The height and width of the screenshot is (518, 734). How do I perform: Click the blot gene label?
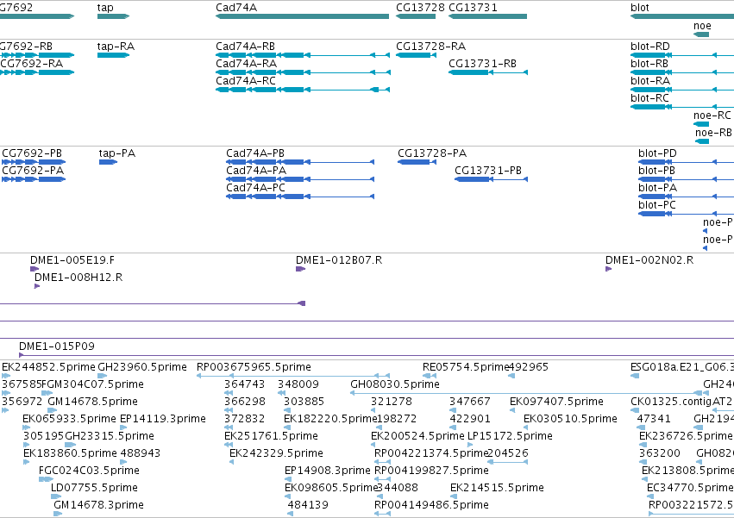pos(640,8)
